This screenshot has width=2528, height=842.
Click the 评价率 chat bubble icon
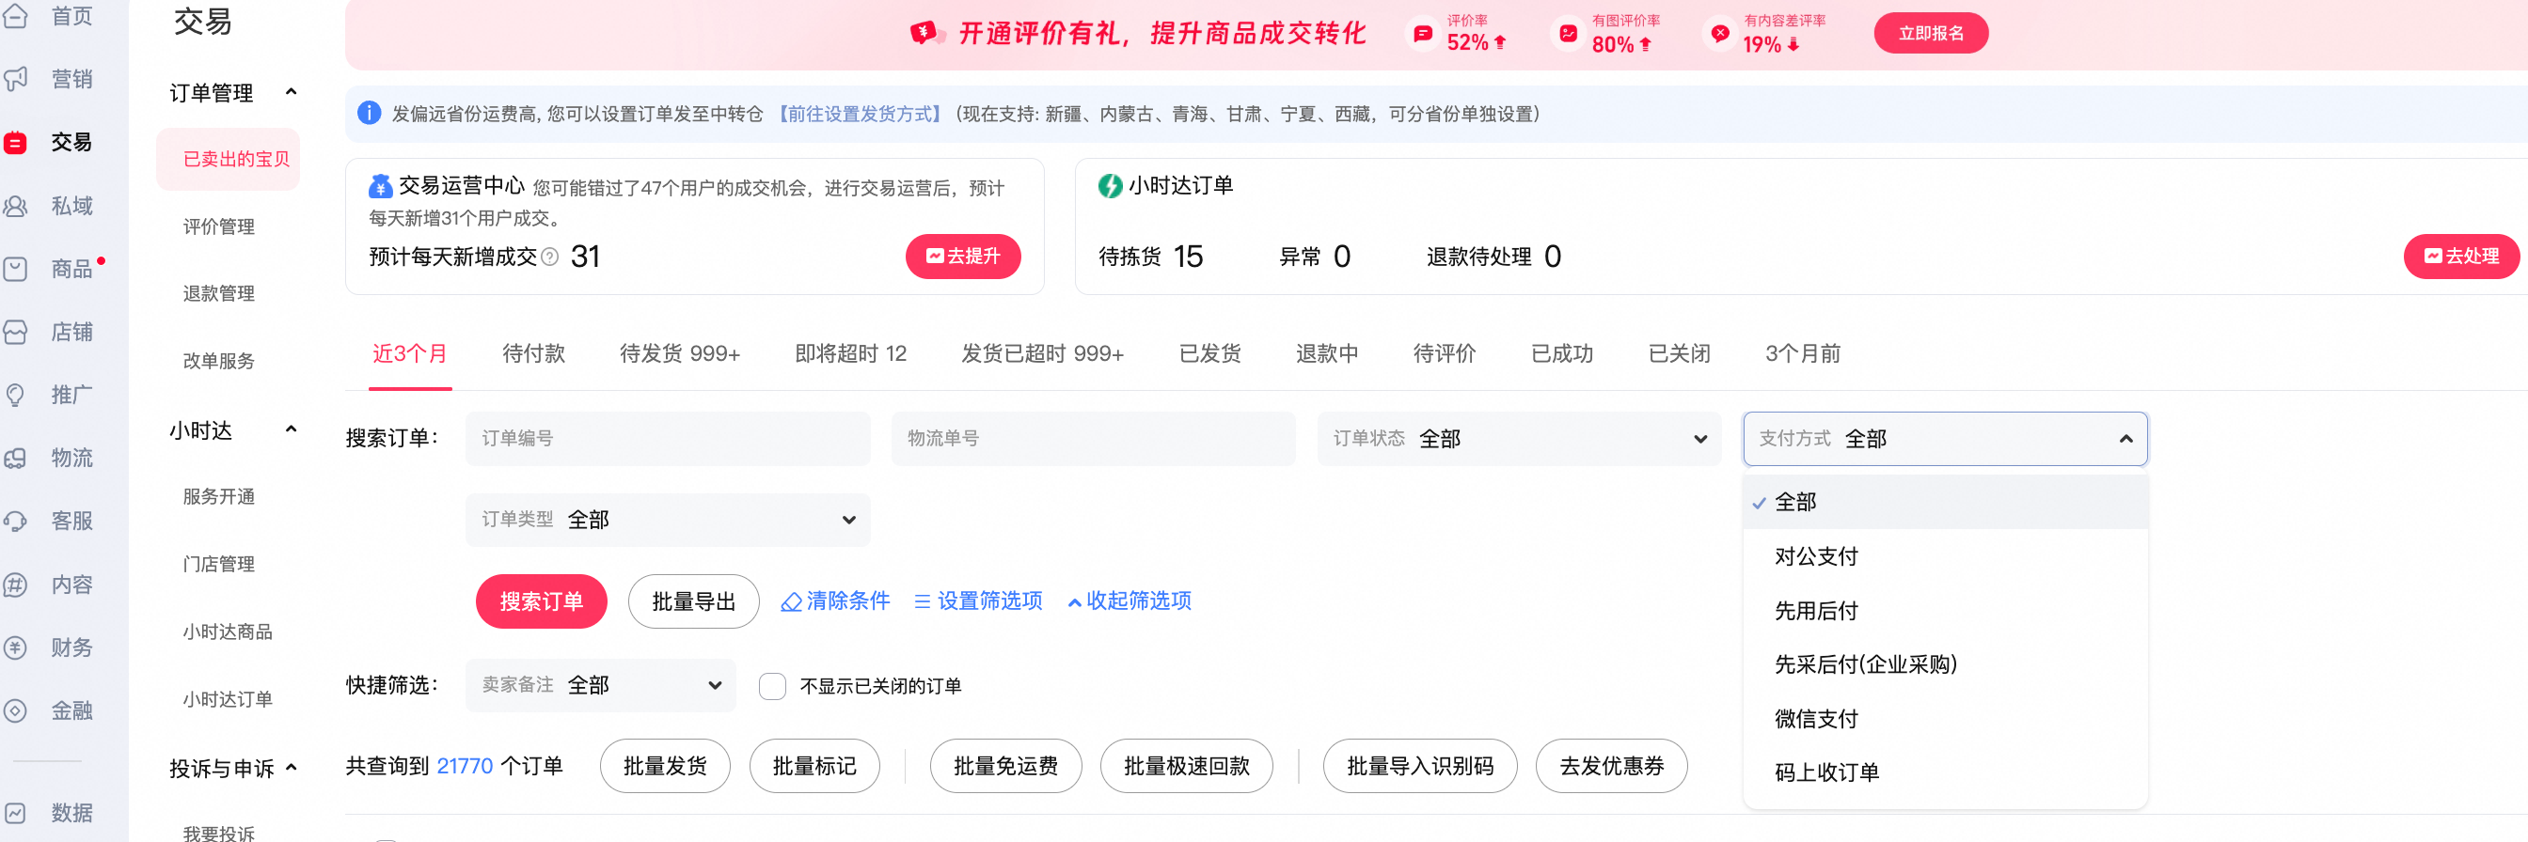(1423, 33)
